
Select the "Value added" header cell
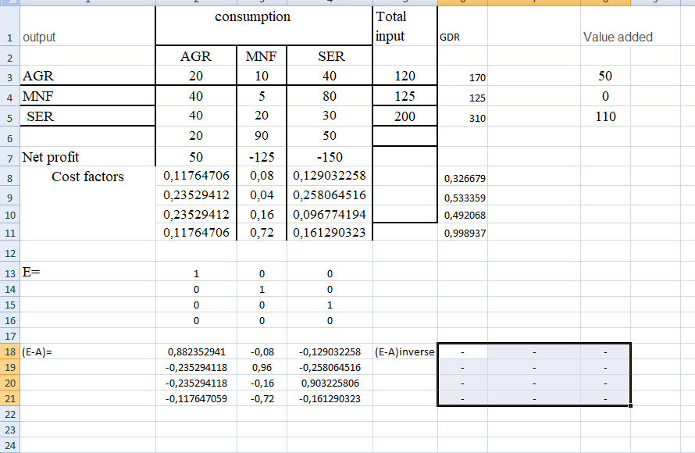pyautogui.click(x=617, y=37)
